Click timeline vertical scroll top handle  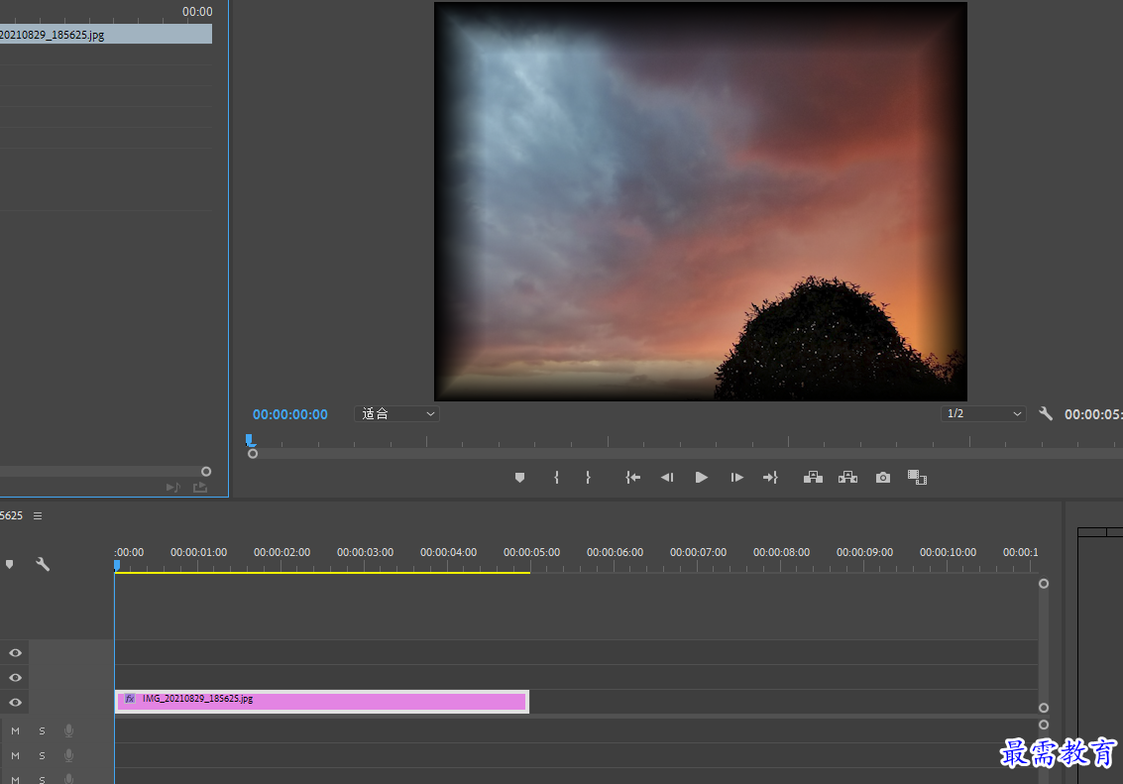[1044, 584]
